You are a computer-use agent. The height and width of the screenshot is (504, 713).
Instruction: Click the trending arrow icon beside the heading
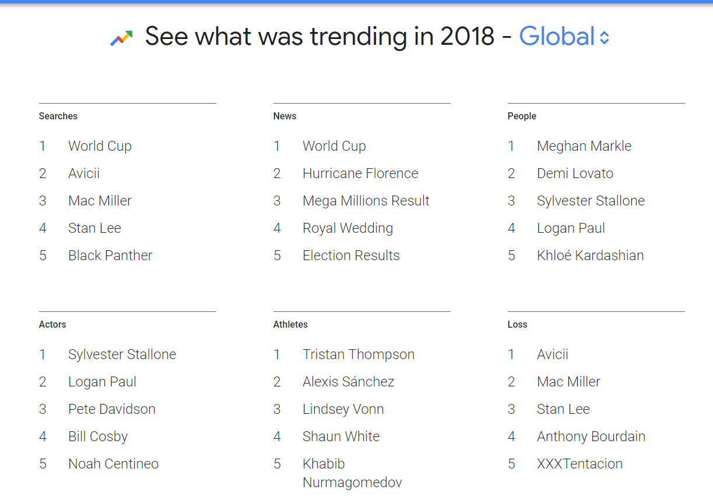tap(121, 38)
